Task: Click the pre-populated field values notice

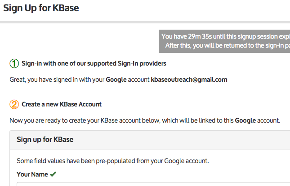Action: [x=113, y=161]
